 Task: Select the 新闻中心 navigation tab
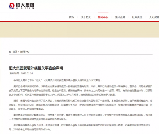tap(103, 17)
